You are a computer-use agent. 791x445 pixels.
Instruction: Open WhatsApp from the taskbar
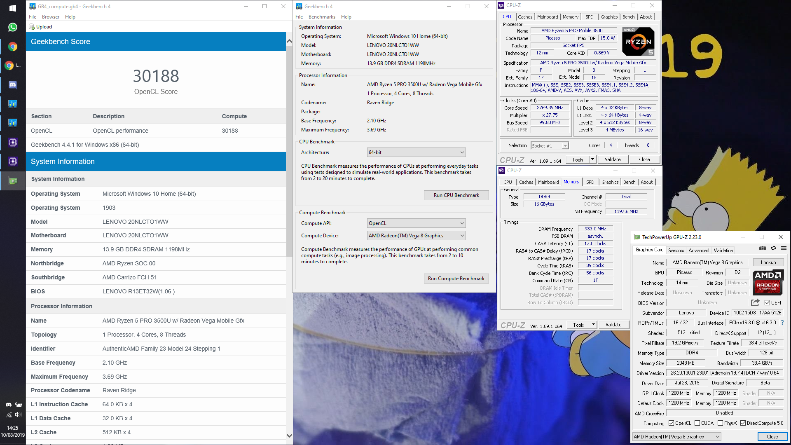12,27
